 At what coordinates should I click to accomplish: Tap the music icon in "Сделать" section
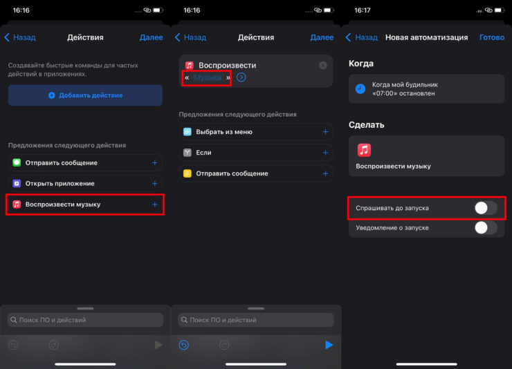coord(364,150)
